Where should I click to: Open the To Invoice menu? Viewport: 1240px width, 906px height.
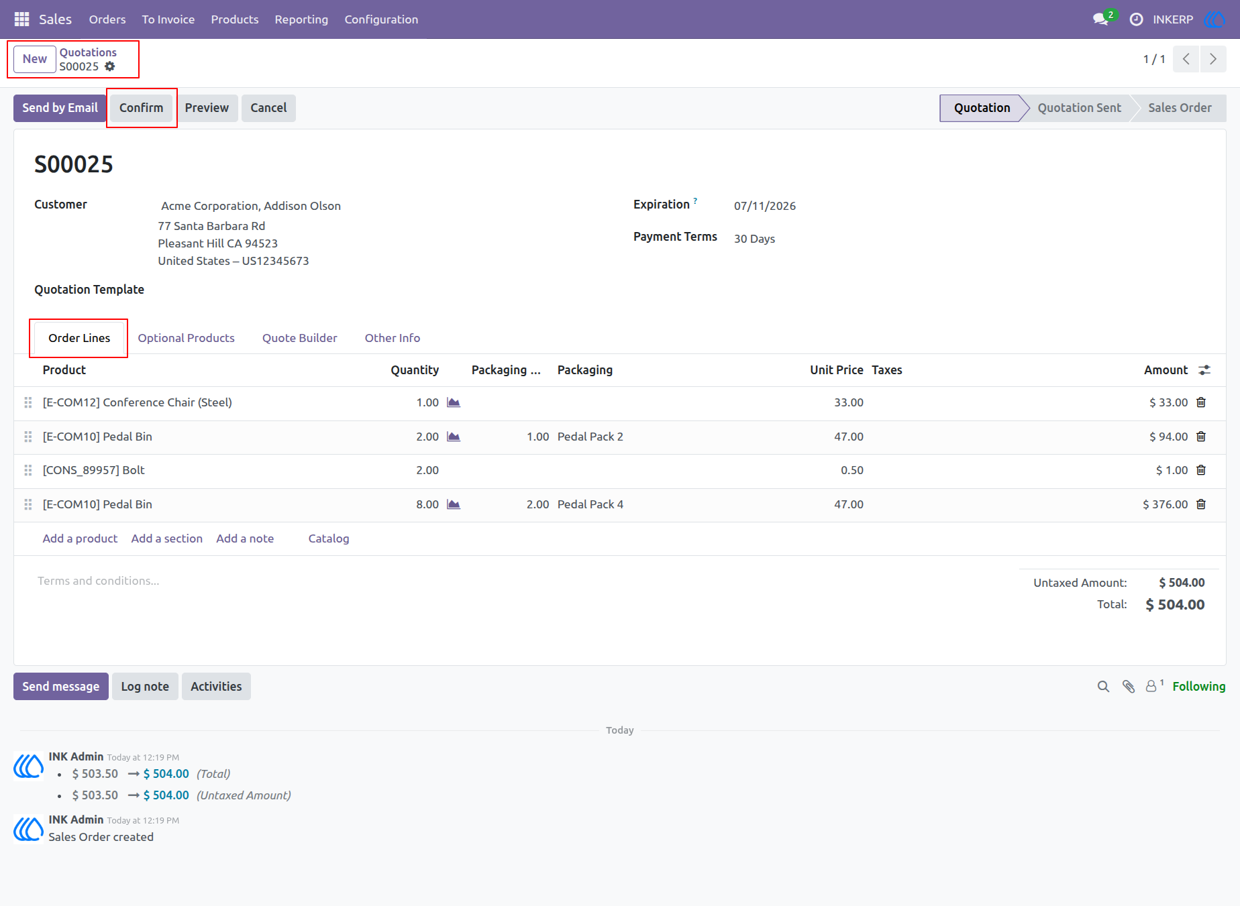[x=168, y=19]
